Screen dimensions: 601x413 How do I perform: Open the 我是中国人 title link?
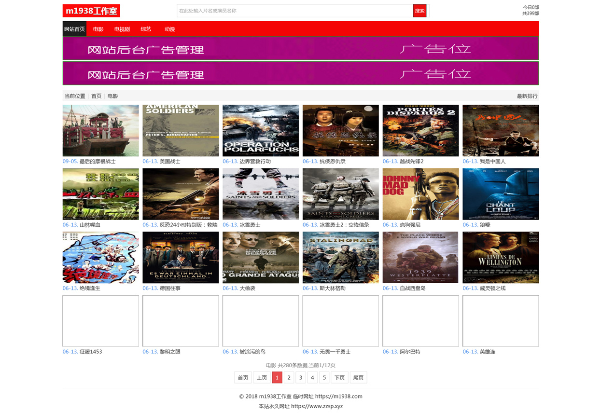click(x=492, y=162)
